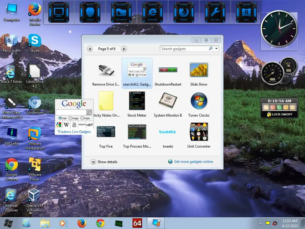The width and height of the screenshot is (305, 229).
Task: Open Windows Media Player from taskbar
Action: pyautogui.click(x=63, y=223)
